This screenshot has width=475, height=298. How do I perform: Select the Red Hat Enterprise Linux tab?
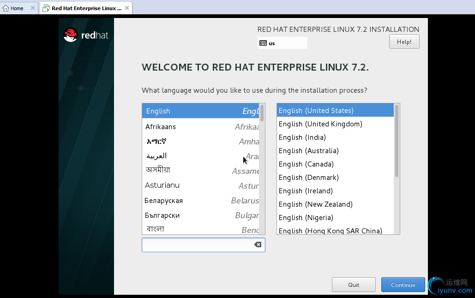(x=86, y=8)
